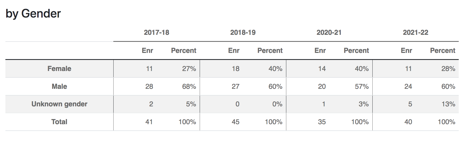Image resolution: width=476 pixels, height=142 pixels.
Task: Select the Female row label
Action: (59, 69)
